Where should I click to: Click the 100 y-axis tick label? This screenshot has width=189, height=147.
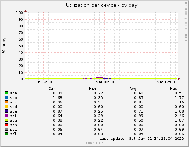coord(19,13)
